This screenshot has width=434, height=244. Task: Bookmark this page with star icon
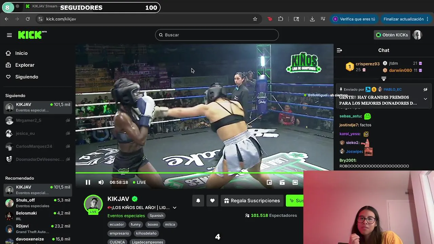coord(255,19)
